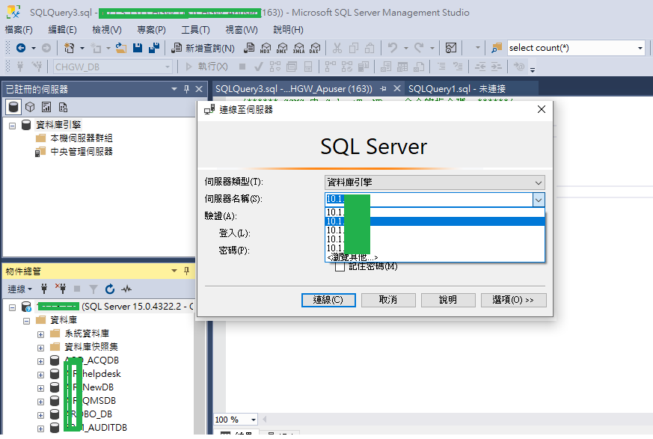
Task: Click the server name input field
Action: [429, 200]
